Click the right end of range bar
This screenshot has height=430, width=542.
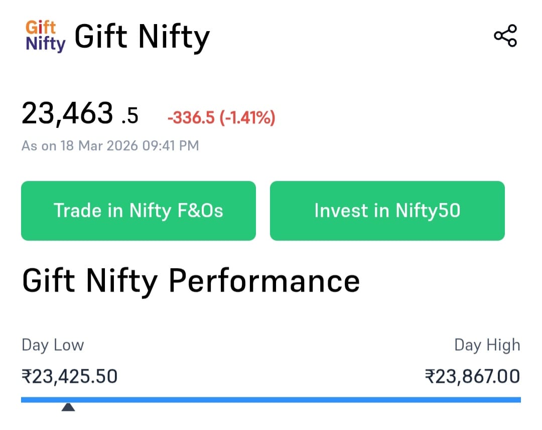click(x=518, y=399)
